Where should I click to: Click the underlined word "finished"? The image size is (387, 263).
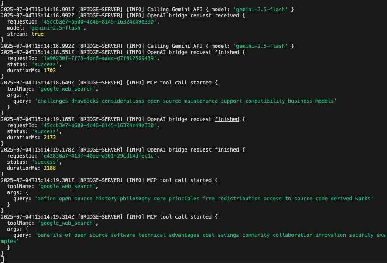click(227, 119)
